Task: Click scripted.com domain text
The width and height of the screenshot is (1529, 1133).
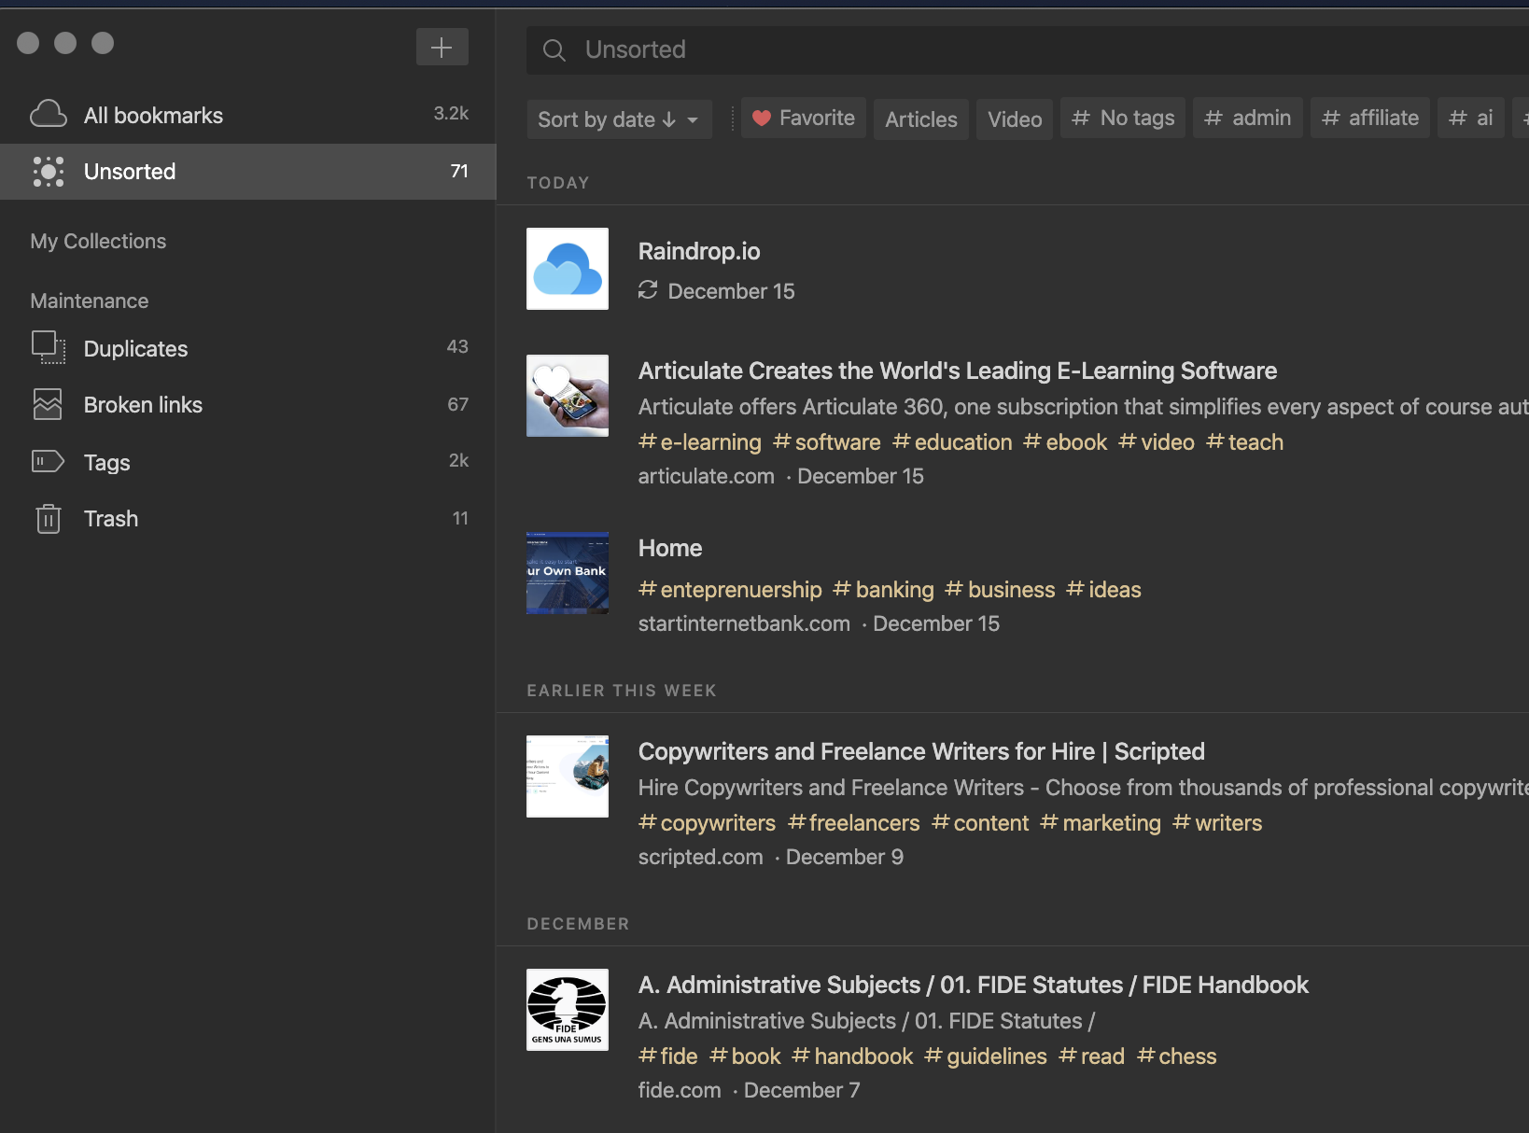Action: coord(701,857)
